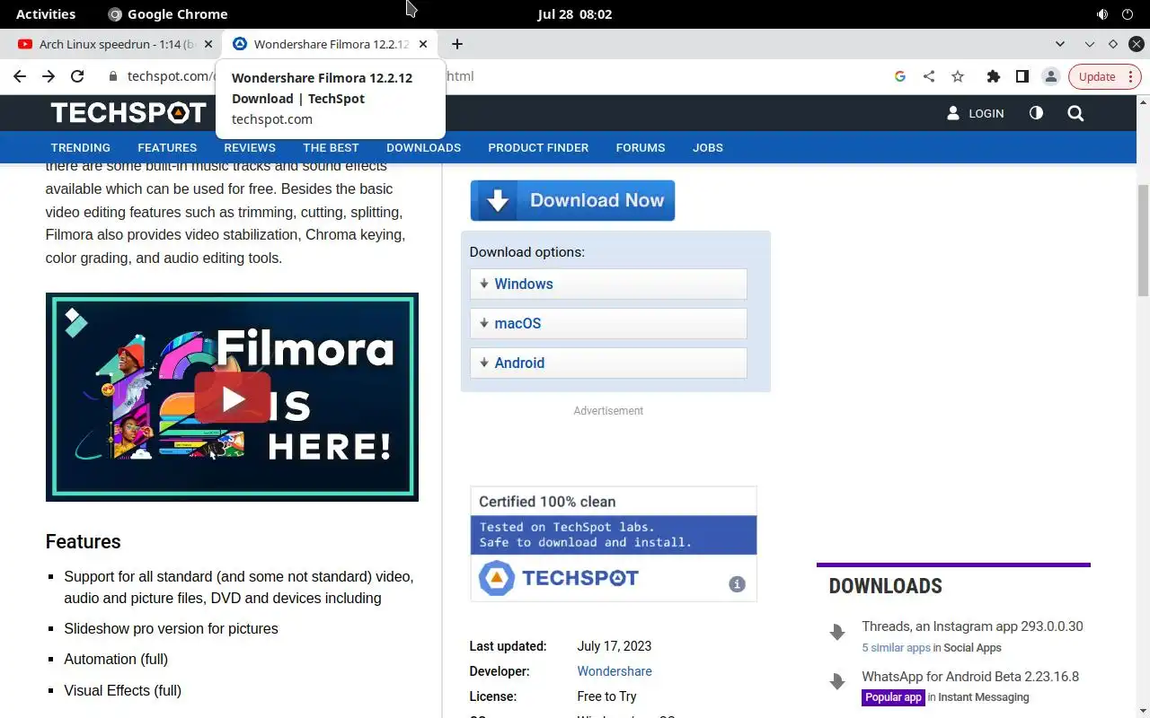This screenshot has width=1150, height=718.
Task: Click the Update button in Chrome
Action: click(1097, 76)
